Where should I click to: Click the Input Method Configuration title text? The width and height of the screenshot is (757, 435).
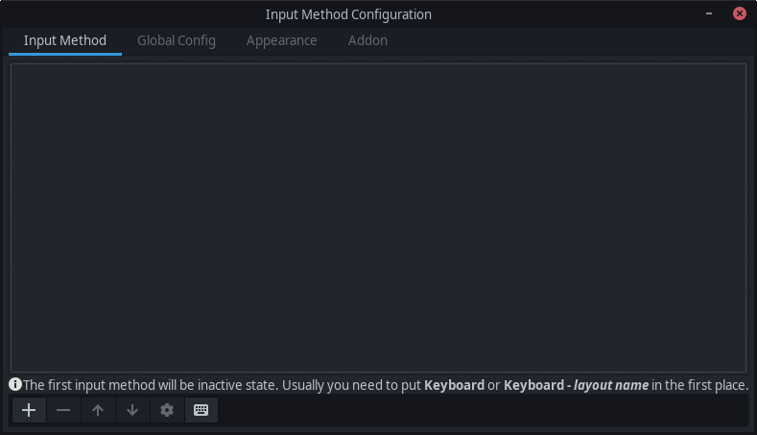pyautogui.click(x=348, y=14)
